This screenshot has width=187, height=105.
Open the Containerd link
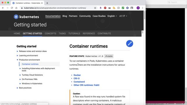(x=79, y=82)
